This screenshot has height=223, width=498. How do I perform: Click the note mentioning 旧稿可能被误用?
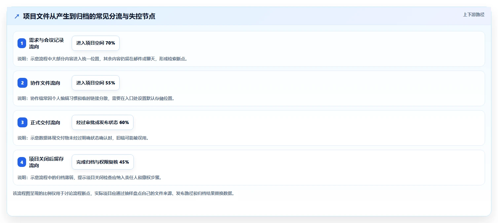click(83, 138)
